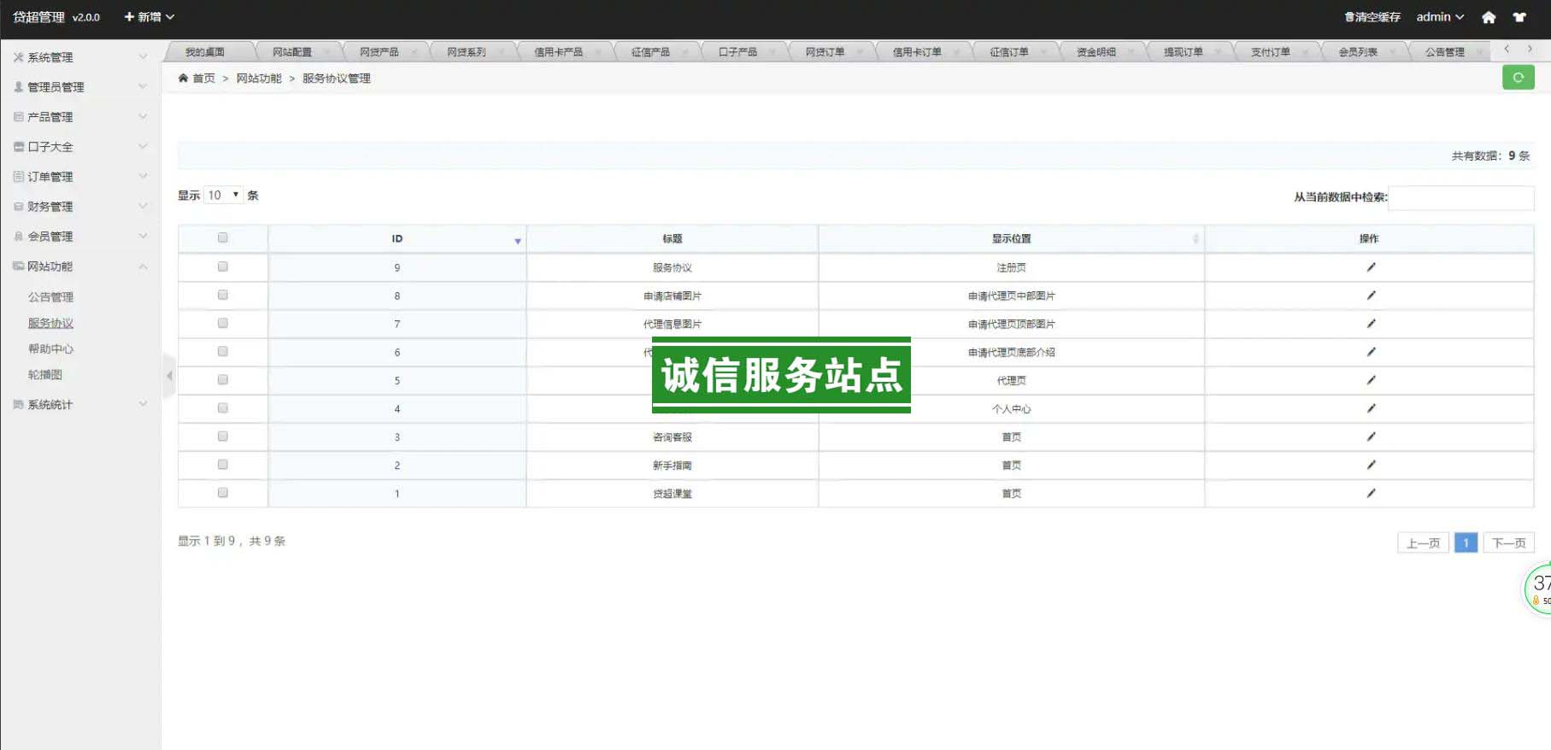Select the checkbox for row ID 1
This screenshot has height=750, width=1551.
[222, 493]
